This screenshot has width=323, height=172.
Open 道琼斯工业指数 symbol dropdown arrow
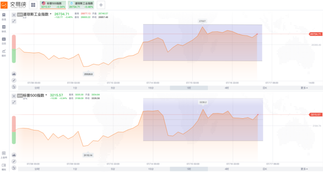tap(50, 14)
